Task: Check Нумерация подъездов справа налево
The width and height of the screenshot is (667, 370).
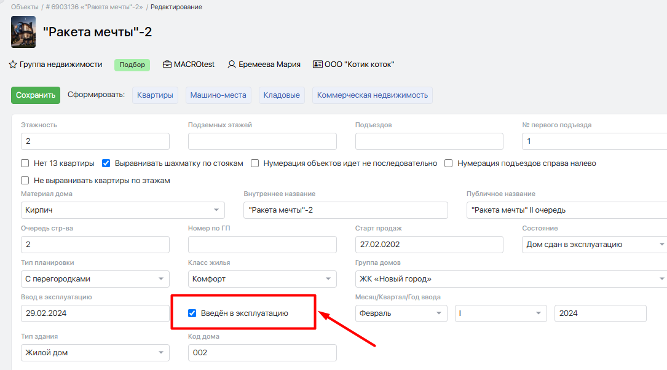Action: coord(449,163)
